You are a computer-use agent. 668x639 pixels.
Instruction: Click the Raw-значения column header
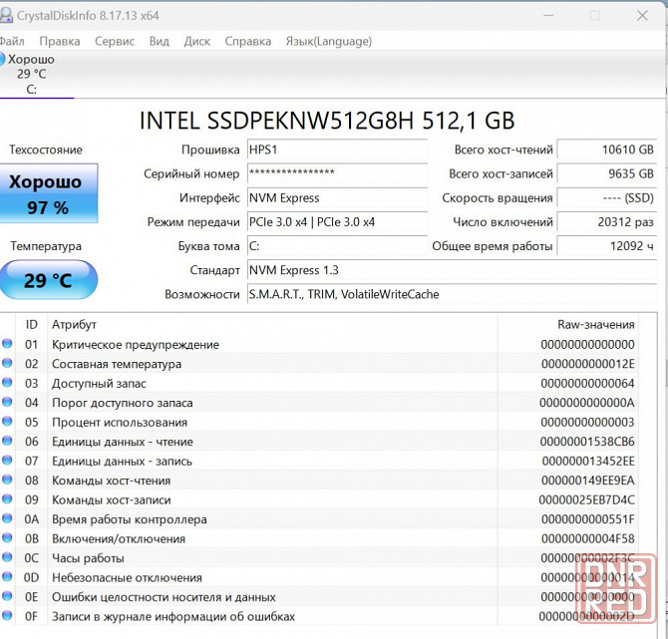pos(595,324)
